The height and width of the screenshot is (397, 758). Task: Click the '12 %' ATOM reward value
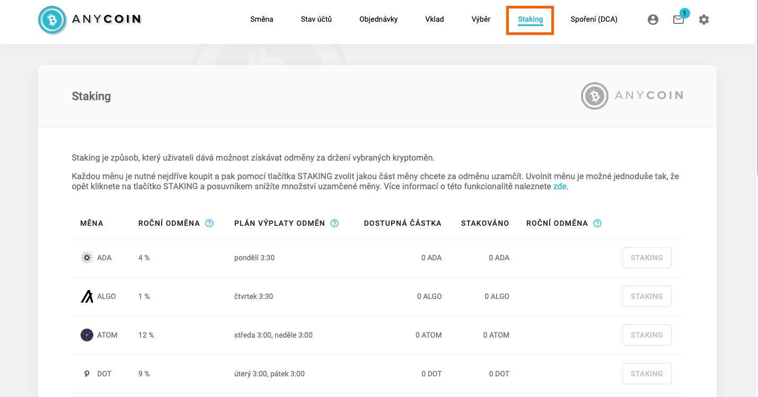(x=146, y=335)
